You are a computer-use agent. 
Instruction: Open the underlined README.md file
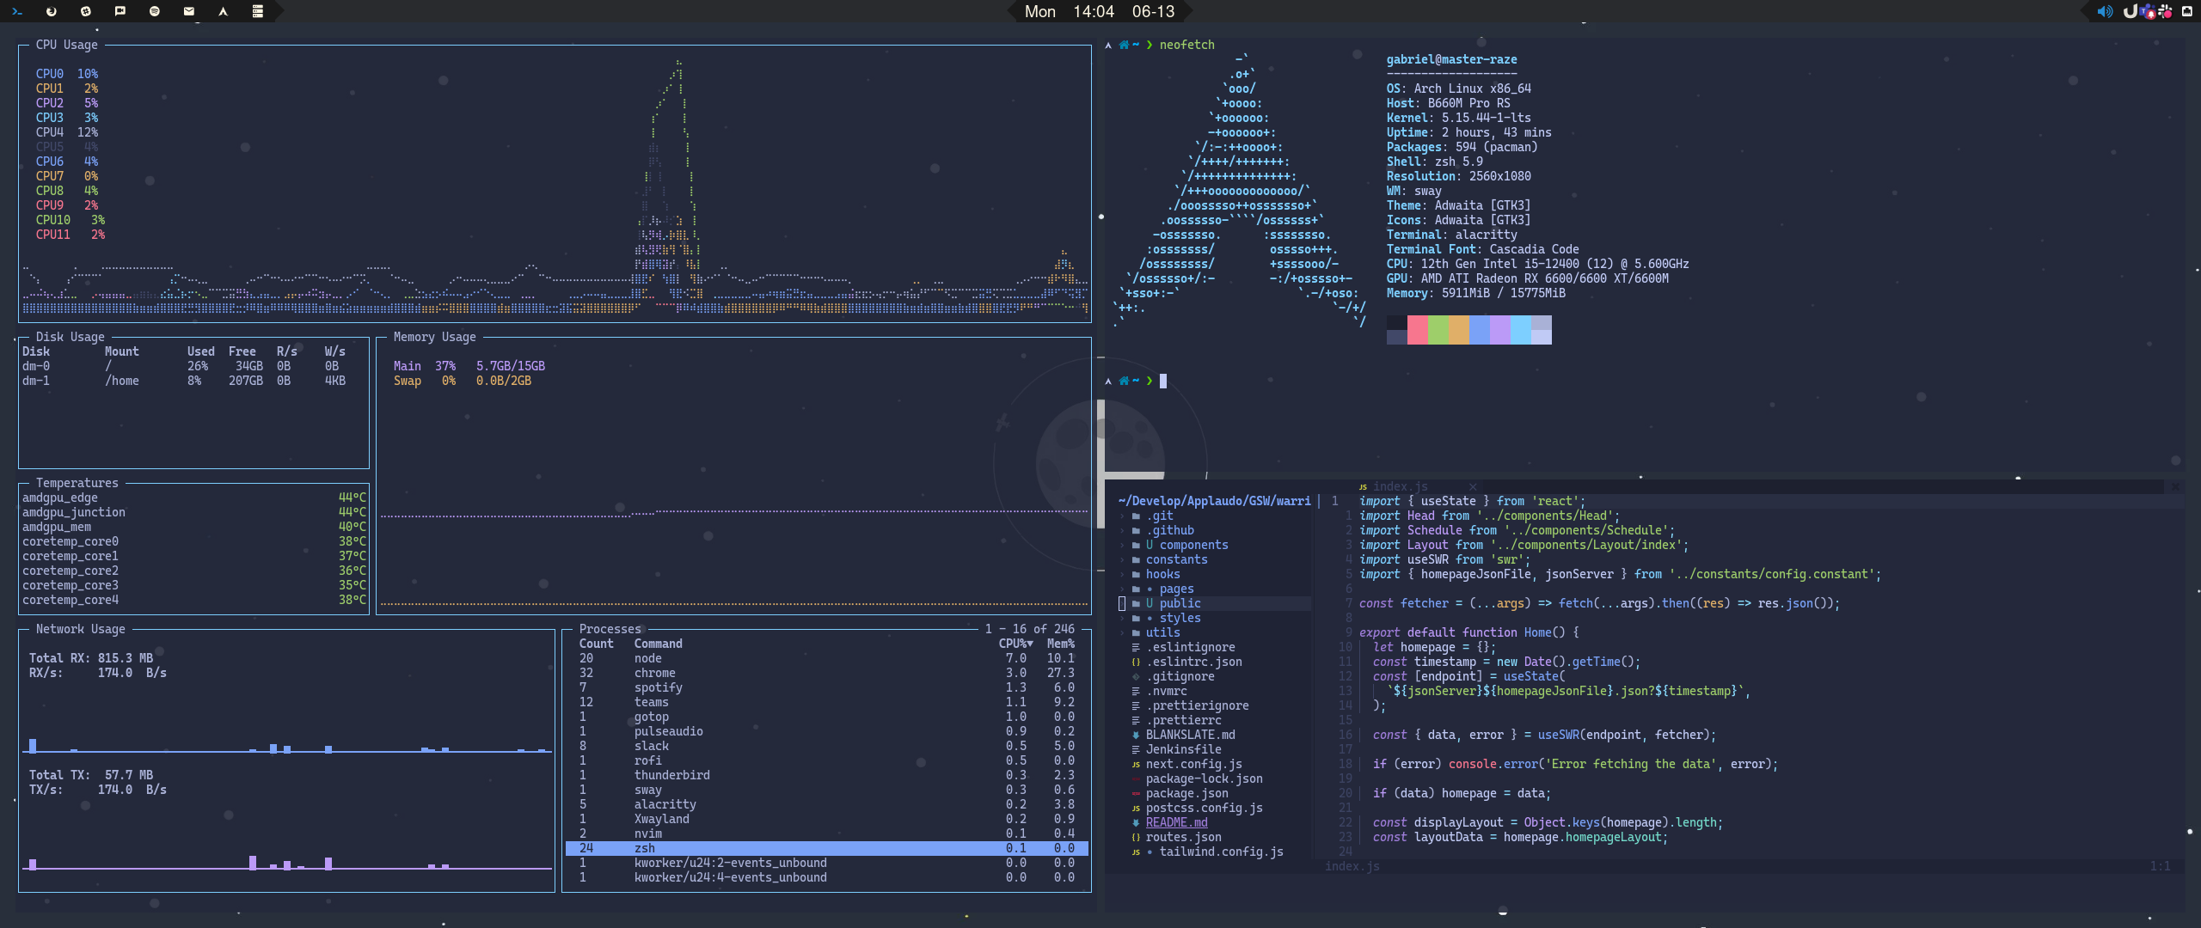tap(1177, 822)
